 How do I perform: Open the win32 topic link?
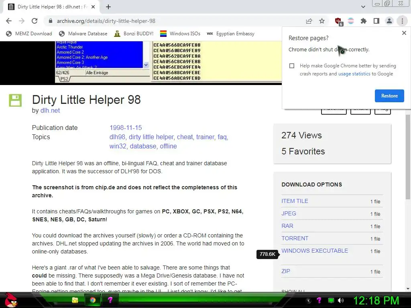pyautogui.click(x=118, y=146)
